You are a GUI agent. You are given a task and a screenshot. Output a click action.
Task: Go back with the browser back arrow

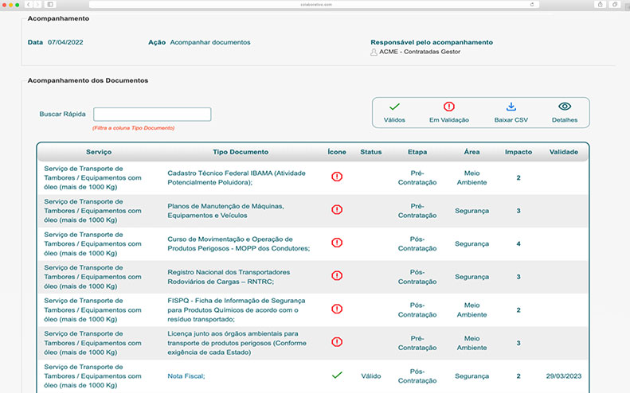point(29,5)
